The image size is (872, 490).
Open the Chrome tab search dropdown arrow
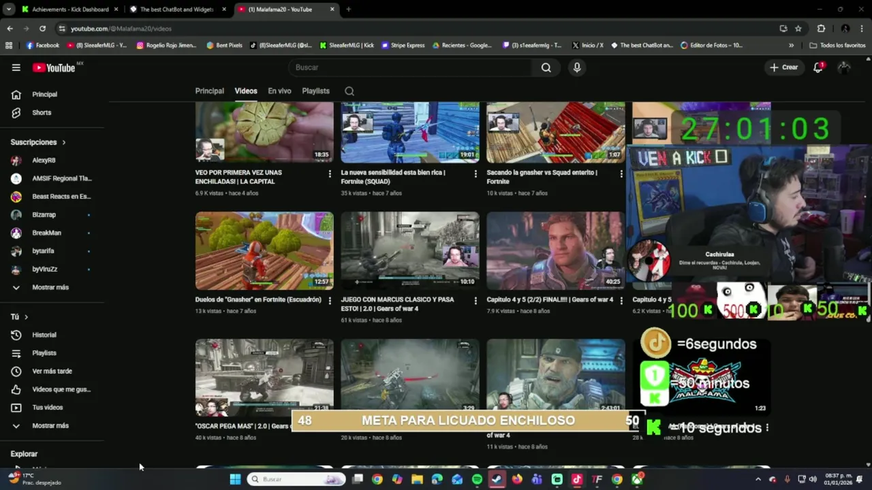point(9,10)
